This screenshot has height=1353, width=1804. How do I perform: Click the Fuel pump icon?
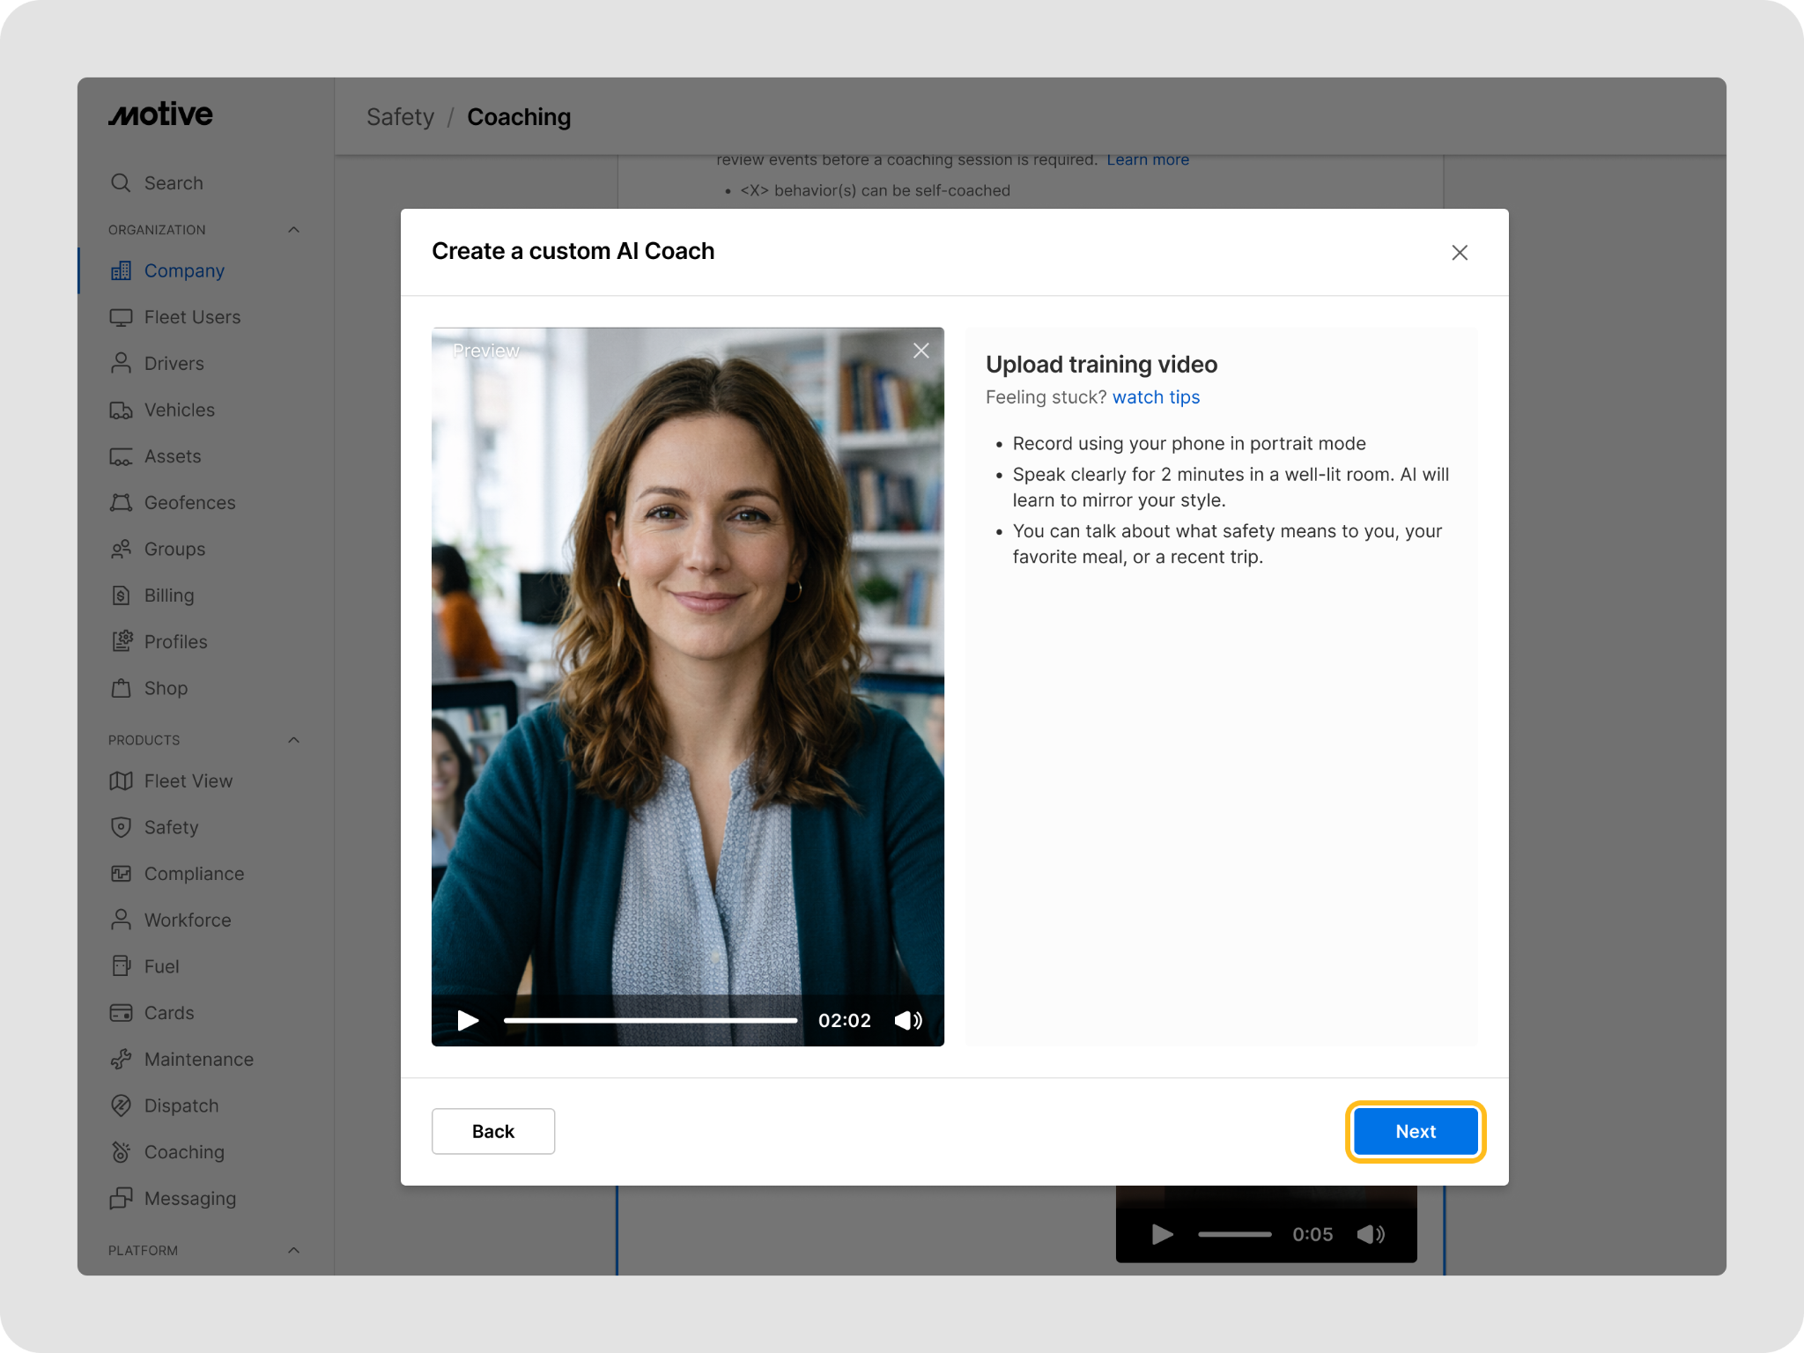tap(121, 966)
